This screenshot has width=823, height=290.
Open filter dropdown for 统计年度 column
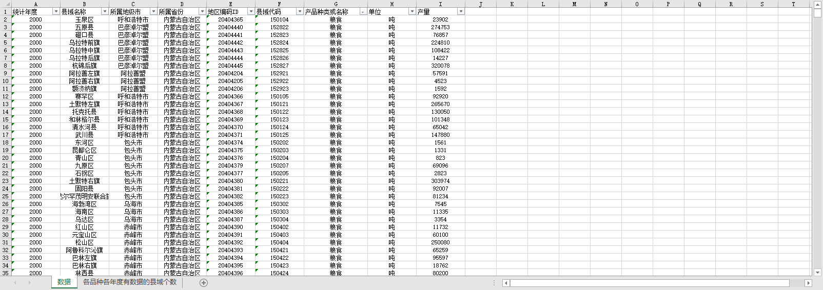pos(56,11)
